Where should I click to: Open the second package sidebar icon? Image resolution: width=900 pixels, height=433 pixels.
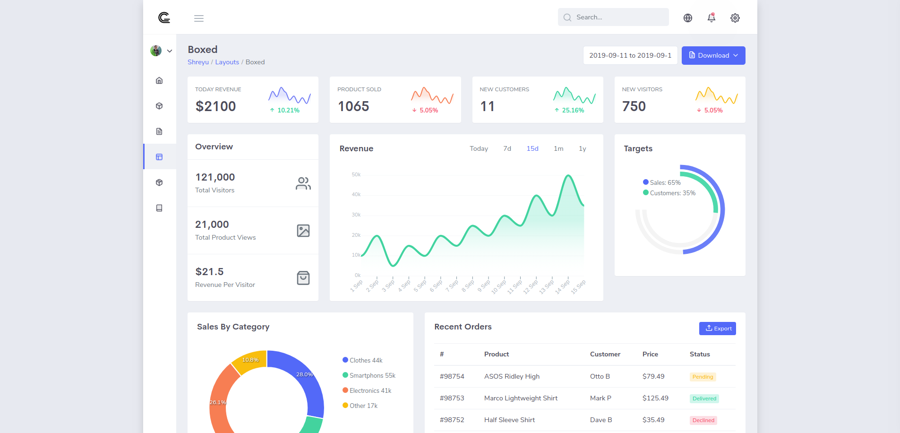(159, 182)
